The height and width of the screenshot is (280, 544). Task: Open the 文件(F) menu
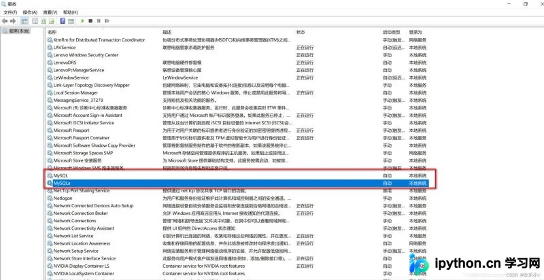10,12
